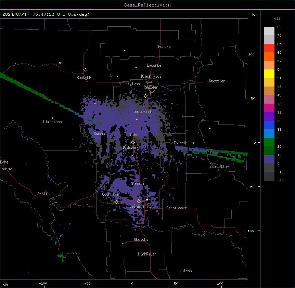Viewport: 295px width, 288px height.
Task: Click the 0 km mark on right axis
Action: tap(255, 143)
